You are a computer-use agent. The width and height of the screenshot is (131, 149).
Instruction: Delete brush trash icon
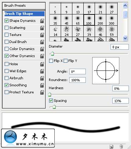tap(121, 147)
